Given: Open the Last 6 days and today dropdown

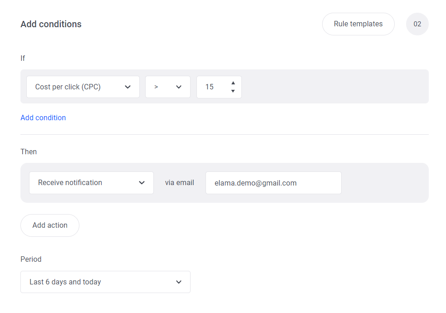Looking at the screenshot, I should point(105,282).
